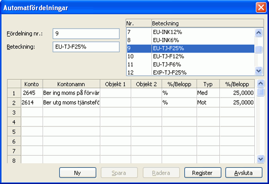Click the Beteckning list scrollbar thumb
The image size is (269, 184).
coord(258,50)
